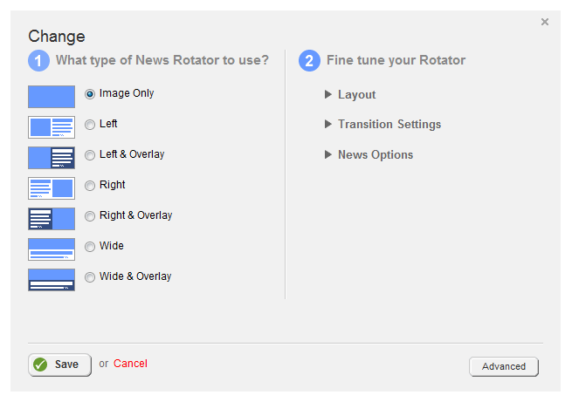Click the Wide & Overlay layout thumbnail
572x402 pixels.
tap(52, 279)
